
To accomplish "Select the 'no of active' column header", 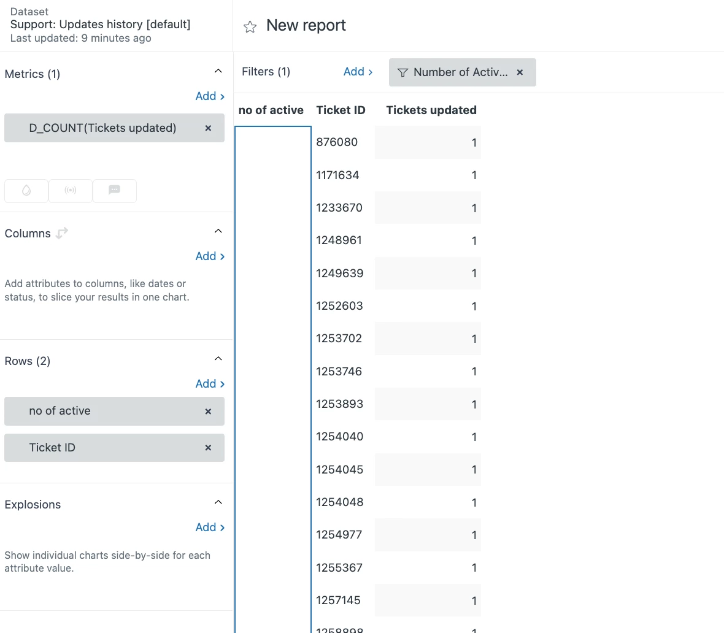I will [x=271, y=110].
